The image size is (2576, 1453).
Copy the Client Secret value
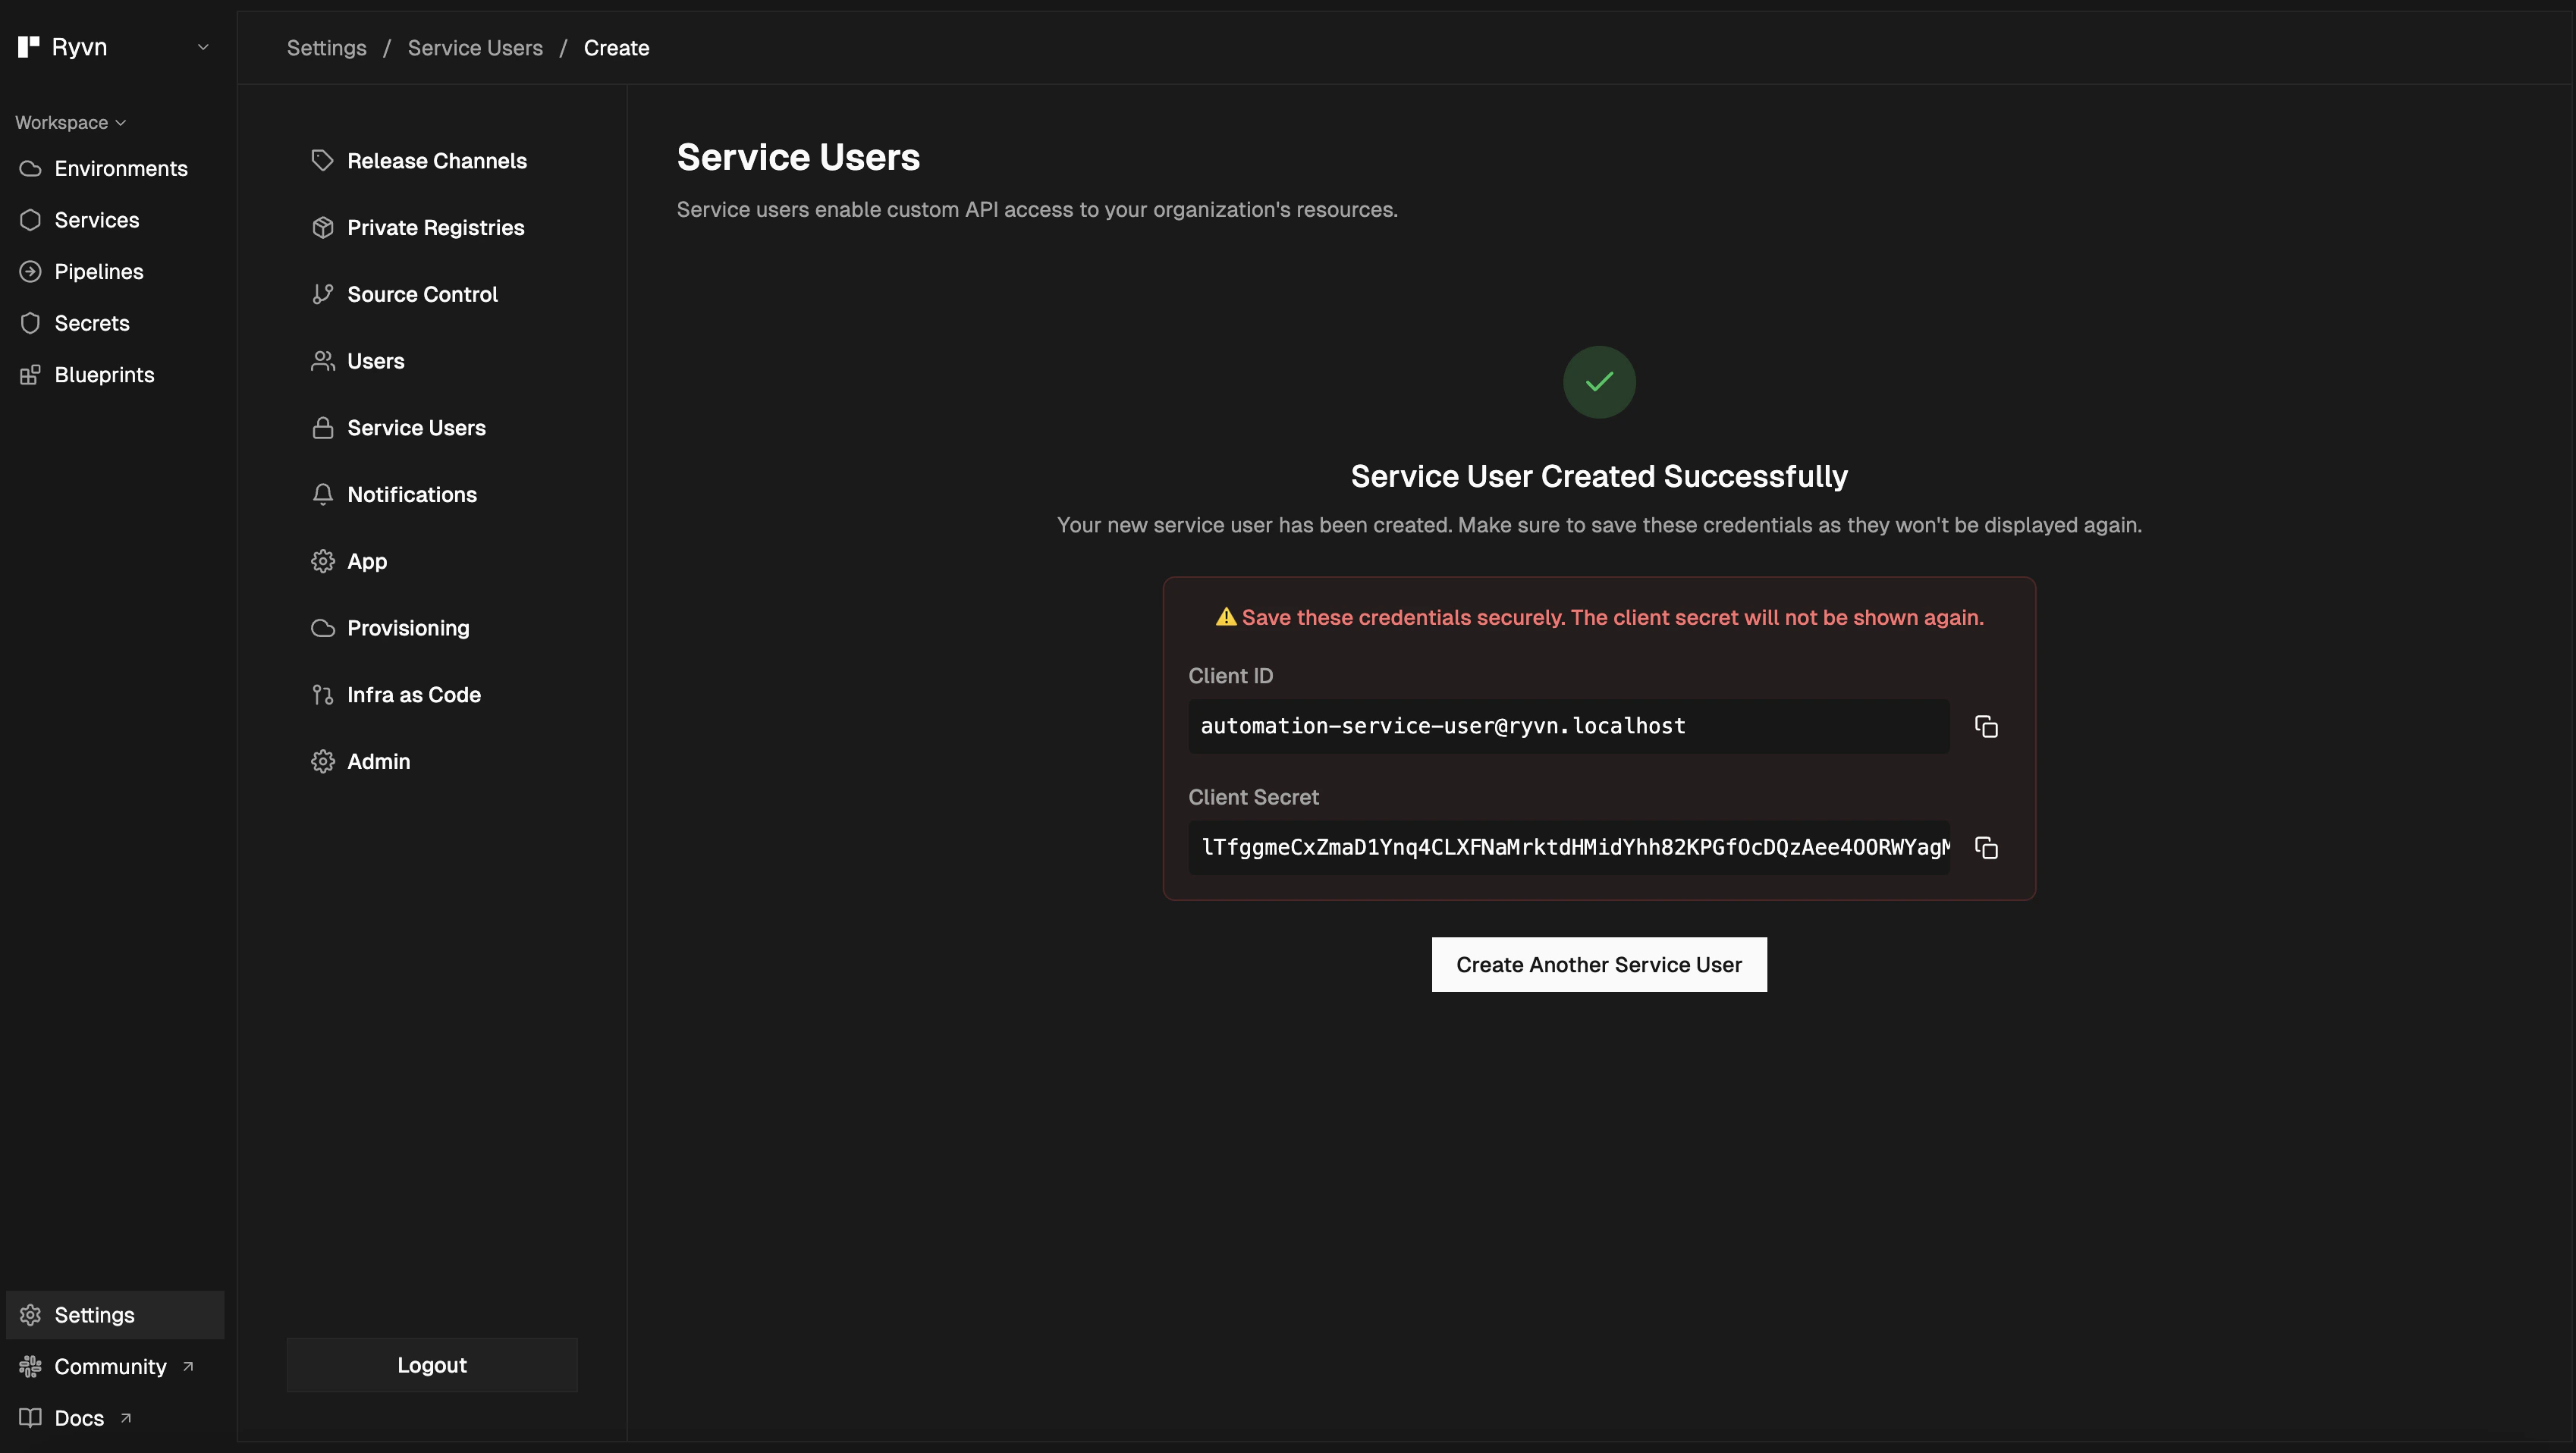[1986, 848]
